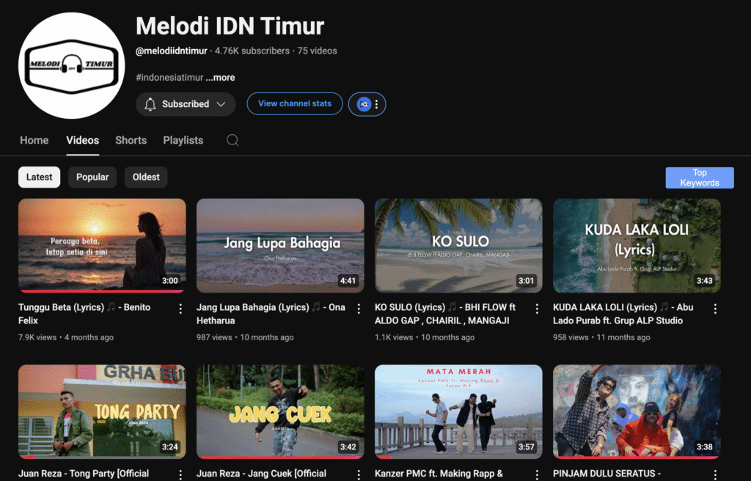Click the @melodiidntimur handle
This screenshot has height=481, width=751.
tap(172, 51)
